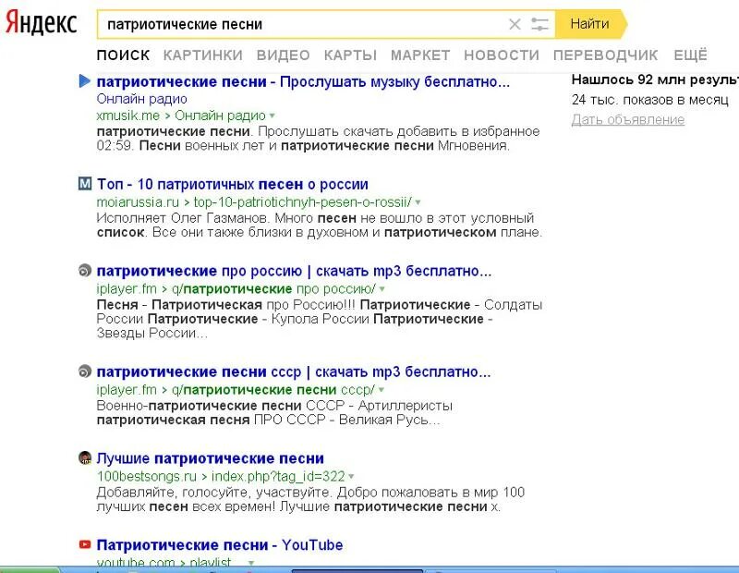Viewport: 739px width, 573px height.
Task: Open 'Топ - 10 патриотичных песен о россии'
Action: pyautogui.click(x=233, y=184)
